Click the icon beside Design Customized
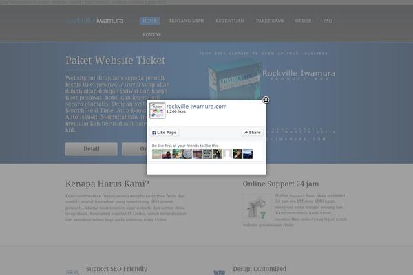 tap(220, 272)
